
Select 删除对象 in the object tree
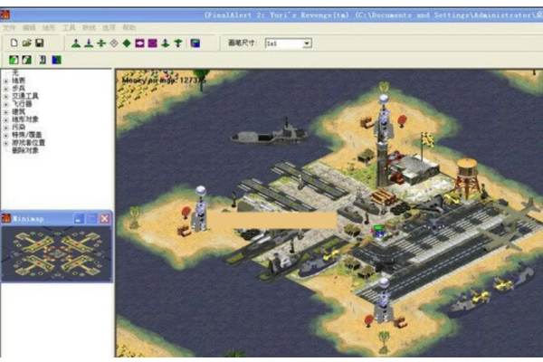25,151
